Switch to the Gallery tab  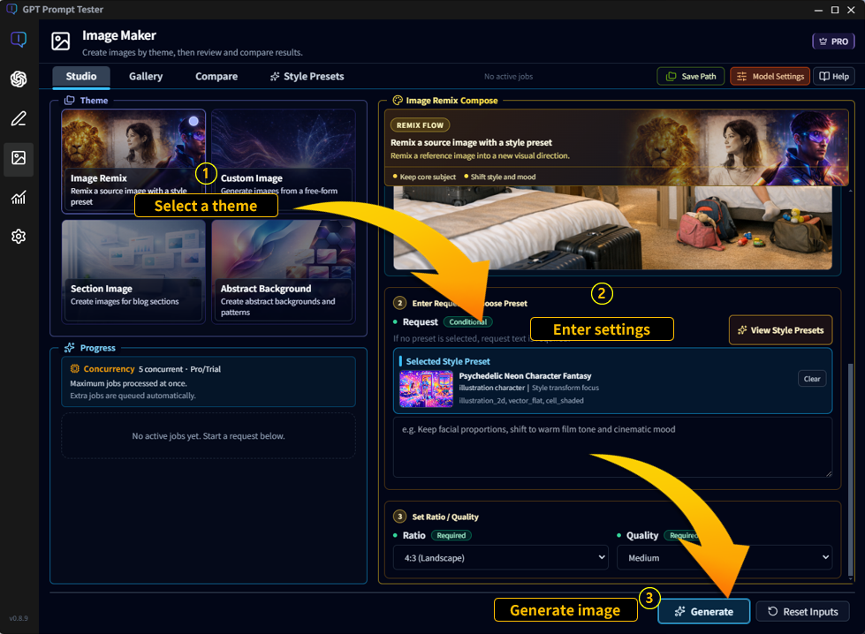[145, 76]
